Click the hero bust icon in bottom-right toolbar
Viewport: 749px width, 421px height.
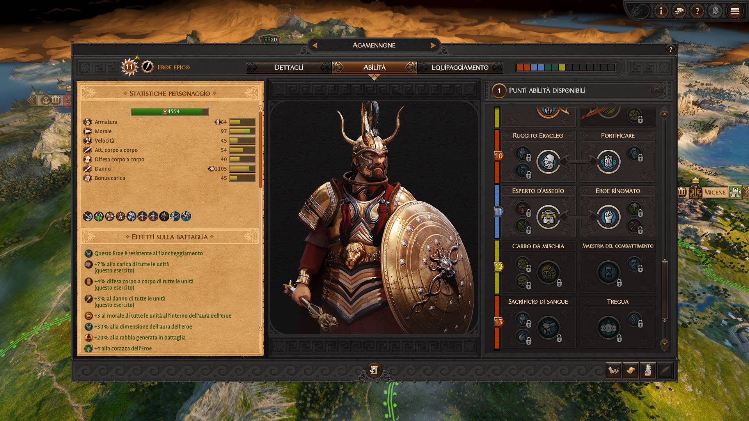tap(648, 370)
